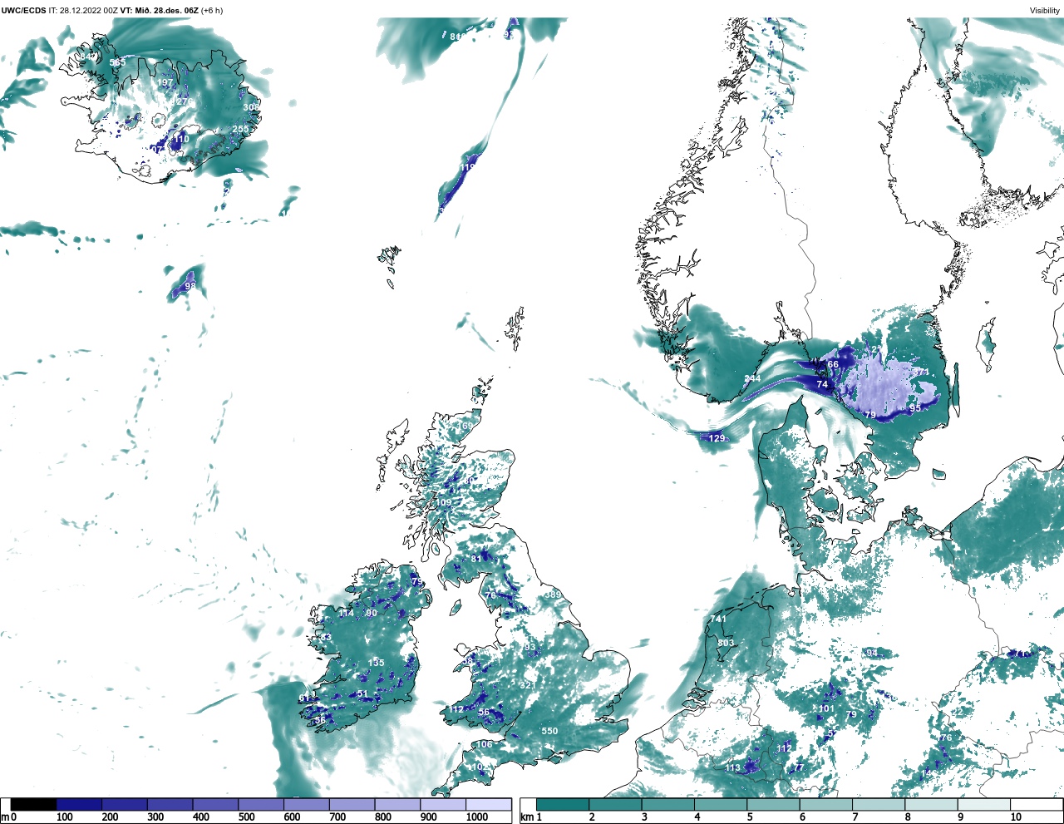Click the '10' km legend tick label
Image resolution: width=1064 pixels, height=824 pixels.
click(x=1015, y=818)
